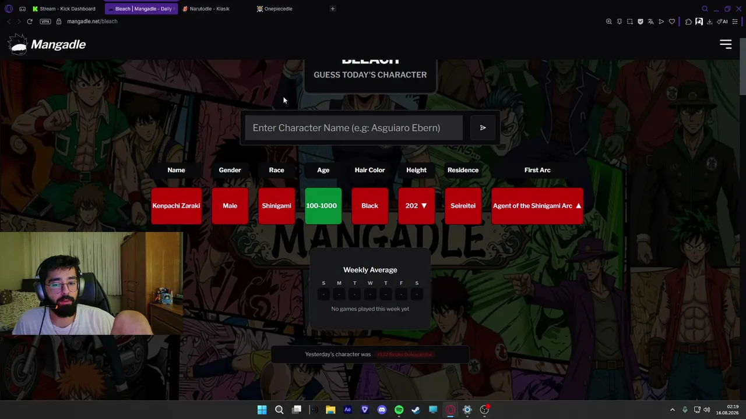Open a new browser tab

[333, 9]
